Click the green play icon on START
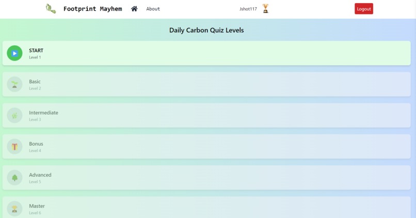416x218 pixels. click(14, 53)
